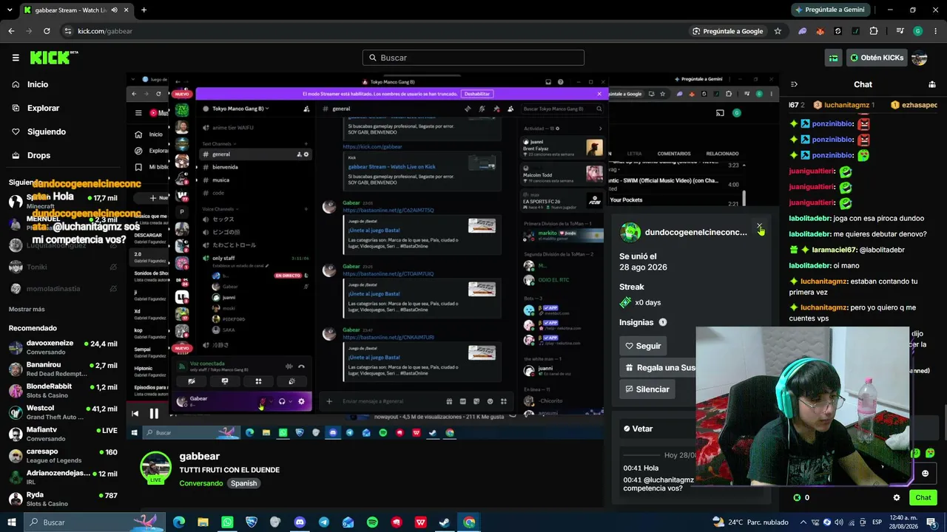Viewport: 947px width, 532px height.
Task: Click the KICK logo
Action: click(x=54, y=58)
